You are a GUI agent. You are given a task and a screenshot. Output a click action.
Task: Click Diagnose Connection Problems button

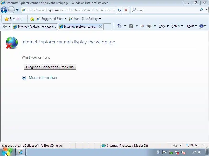pos(50,67)
